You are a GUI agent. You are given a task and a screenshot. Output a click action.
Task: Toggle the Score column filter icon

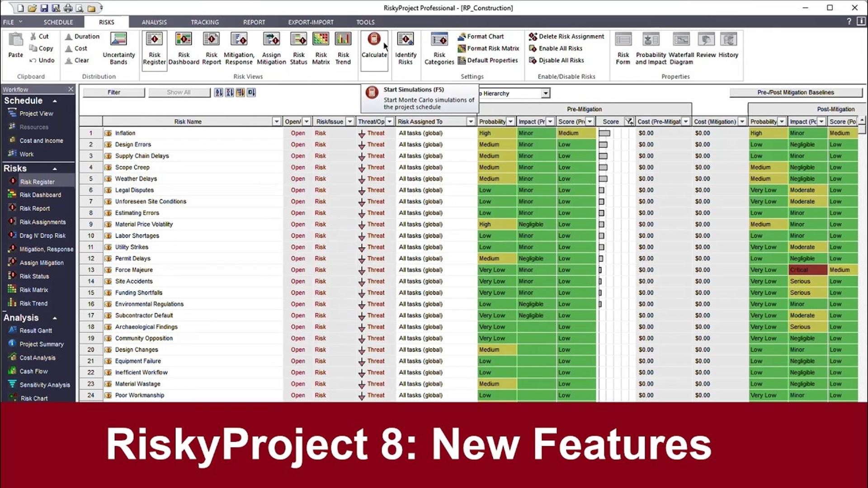pos(628,122)
